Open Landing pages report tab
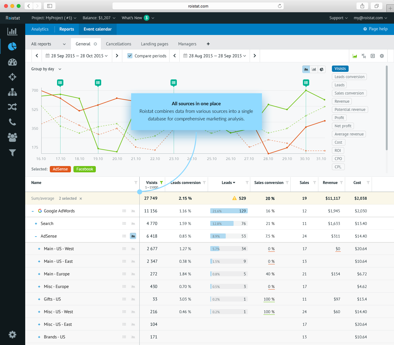394x345 pixels. 154,44
